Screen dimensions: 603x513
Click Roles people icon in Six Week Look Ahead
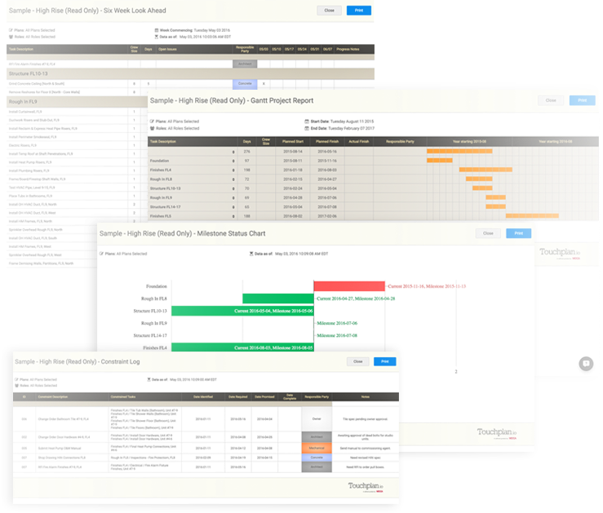coord(11,37)
